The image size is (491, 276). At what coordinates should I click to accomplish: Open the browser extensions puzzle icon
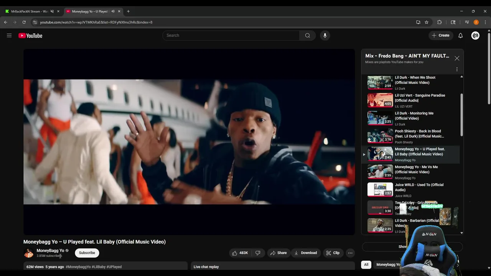(440, 22)
